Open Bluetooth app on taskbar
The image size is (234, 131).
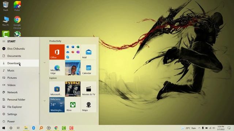[x=34, y=128]
